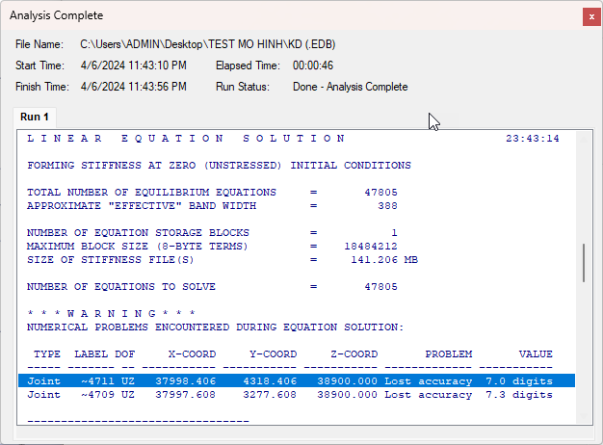Select the Joint ~4709 warning row
The height and width of the screenshot is (445, 603).
[289, 395]
